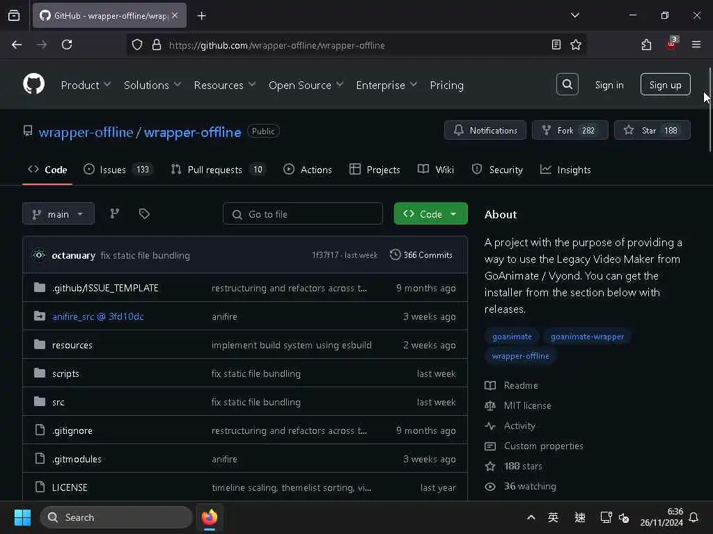Viewport: 713px width, 534px height.
Task: Click the Notifications button
Action: tap(485, 130)
